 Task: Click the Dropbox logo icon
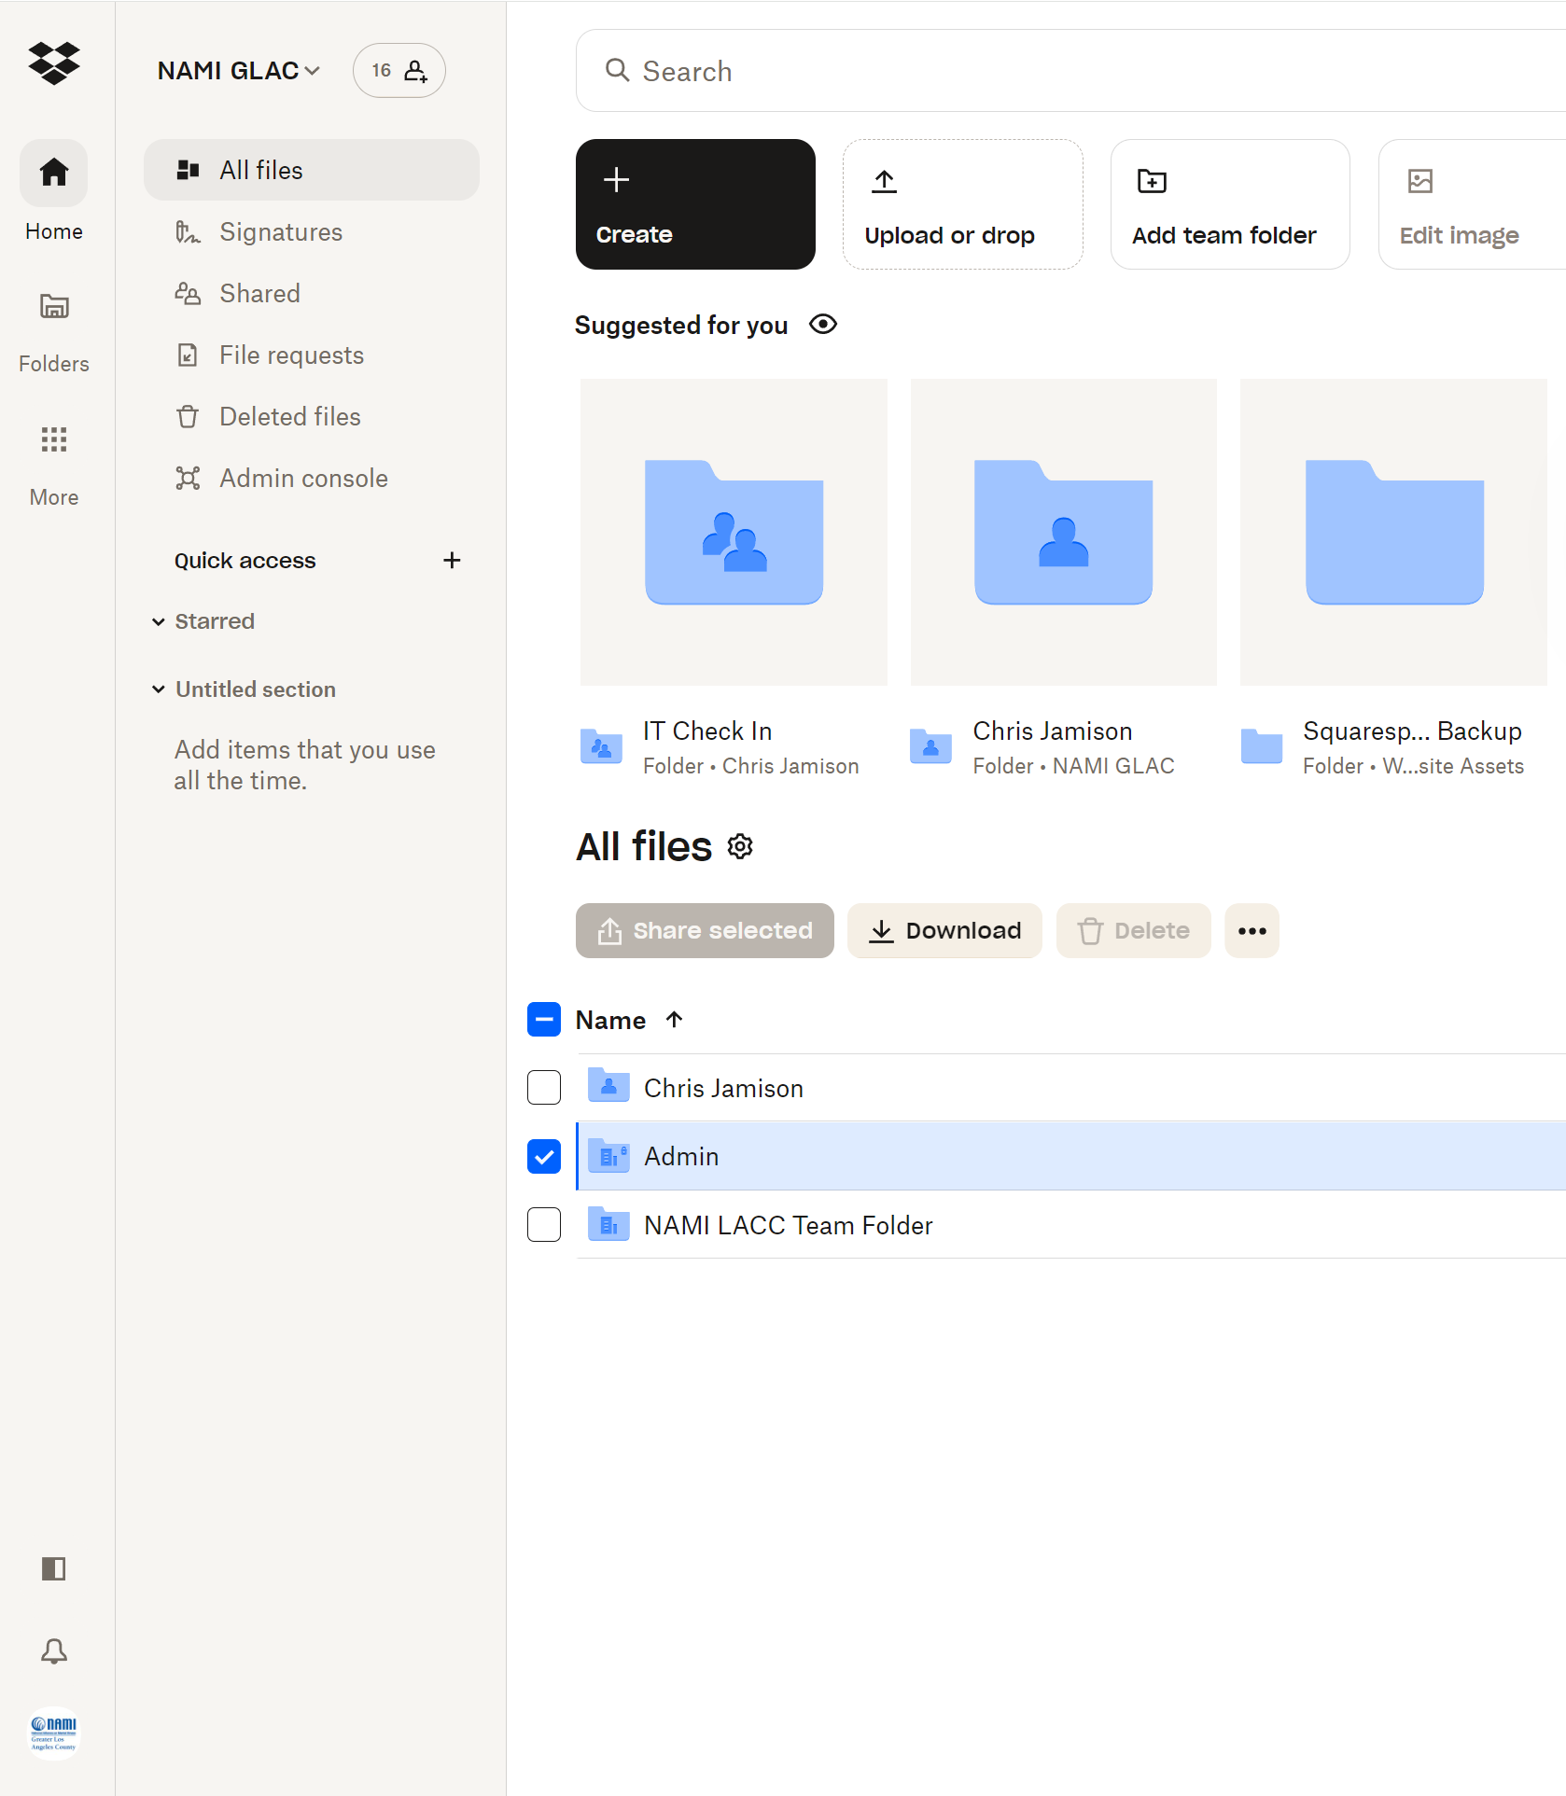(54, 63)
